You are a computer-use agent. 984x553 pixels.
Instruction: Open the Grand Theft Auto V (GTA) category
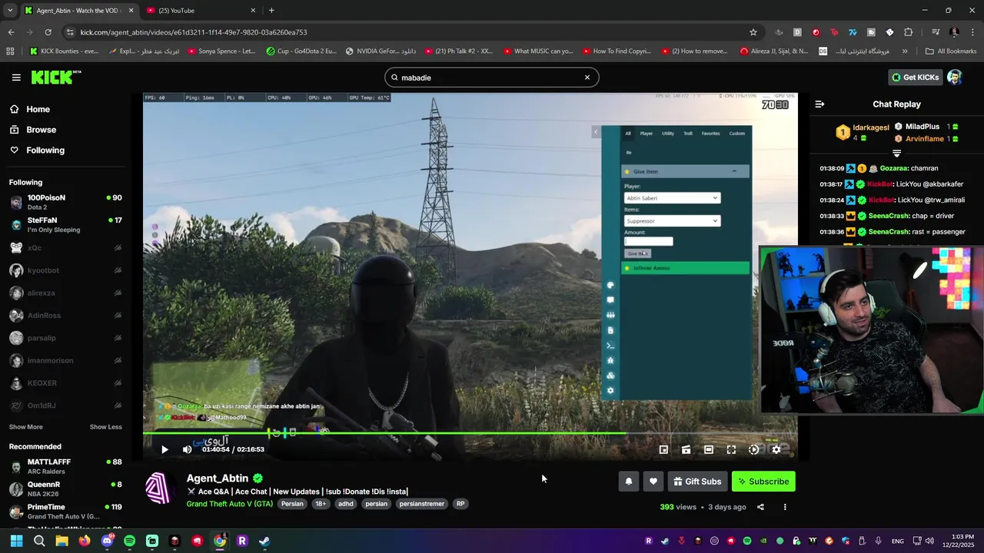point(229,504)
